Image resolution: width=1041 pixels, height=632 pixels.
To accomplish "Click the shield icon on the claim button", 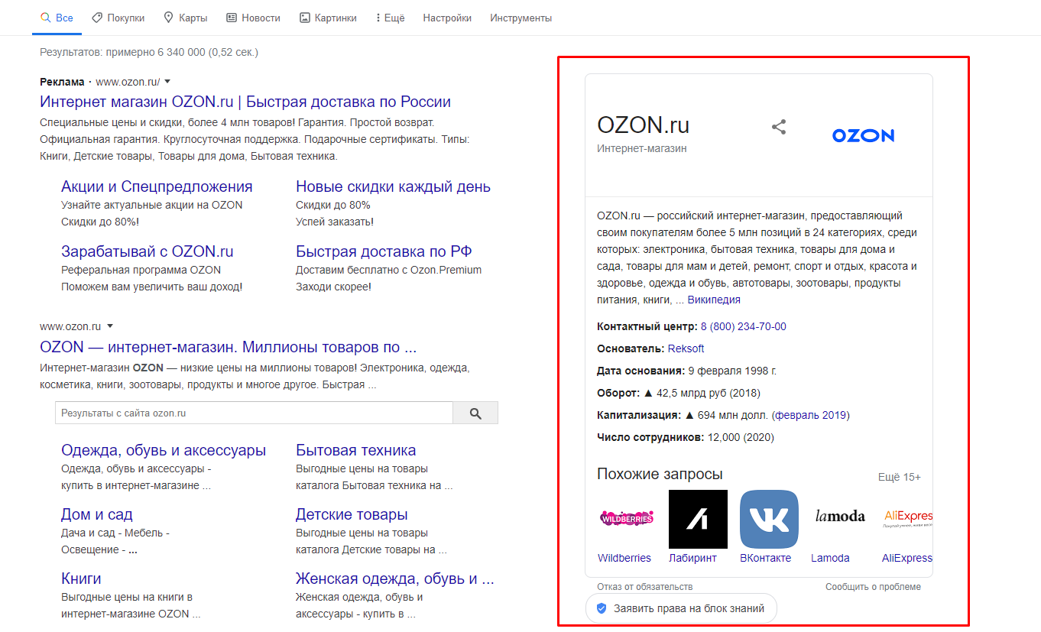I will pos(602,609).
